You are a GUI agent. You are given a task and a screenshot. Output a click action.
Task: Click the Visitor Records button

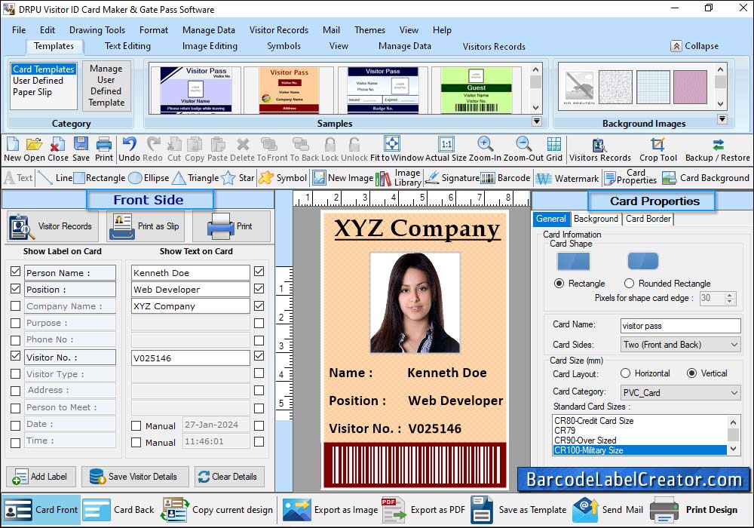point(53,226)
